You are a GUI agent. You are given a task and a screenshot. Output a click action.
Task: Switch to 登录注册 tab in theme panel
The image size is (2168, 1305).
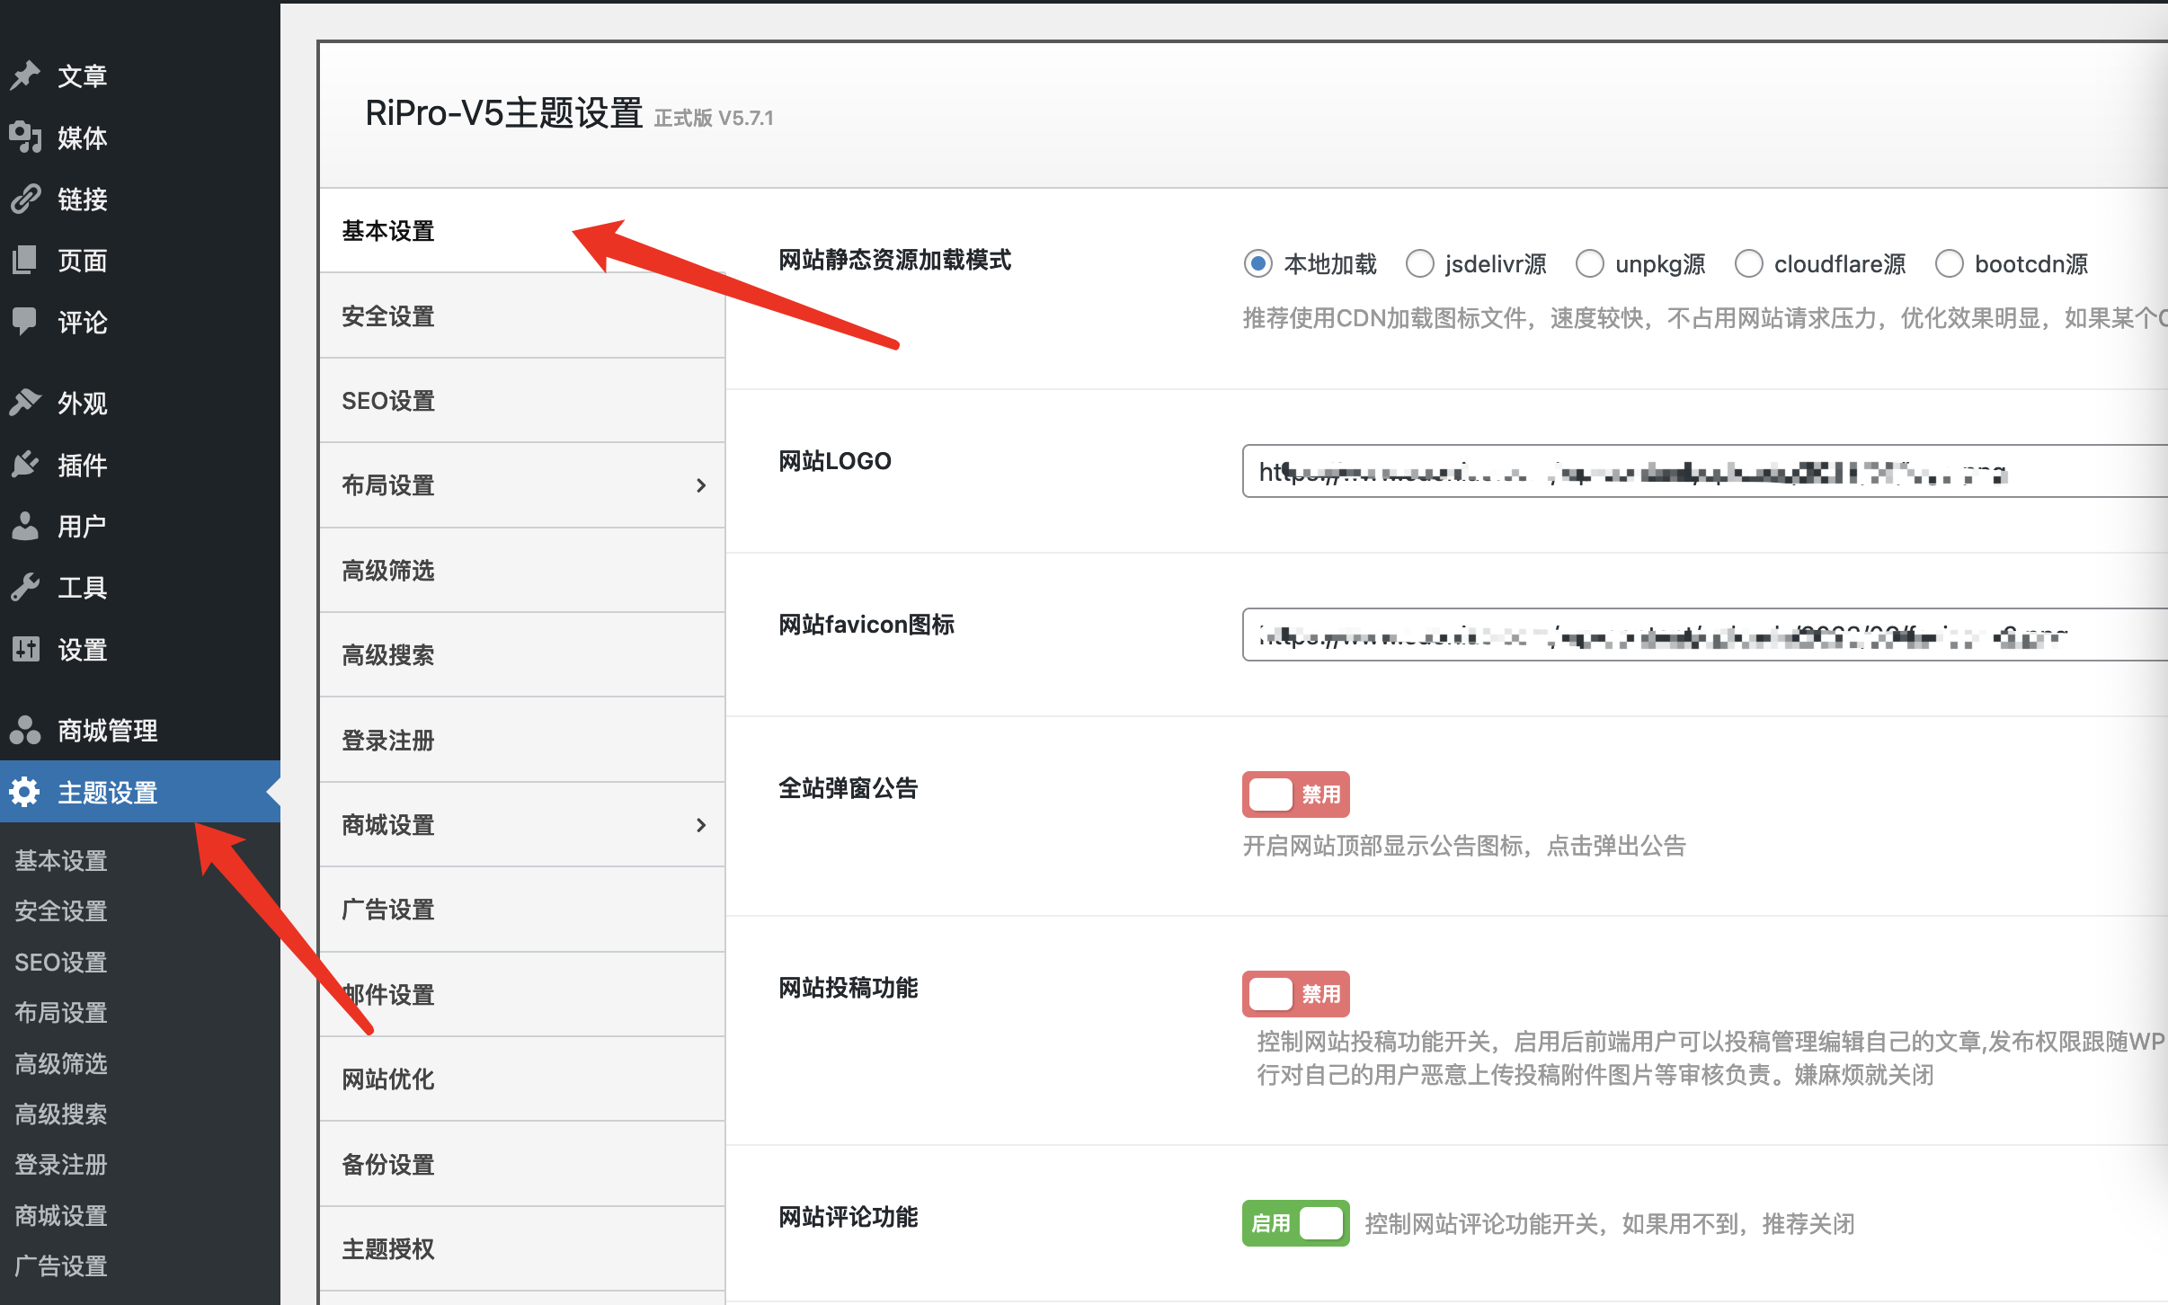(x=522, y=741)
